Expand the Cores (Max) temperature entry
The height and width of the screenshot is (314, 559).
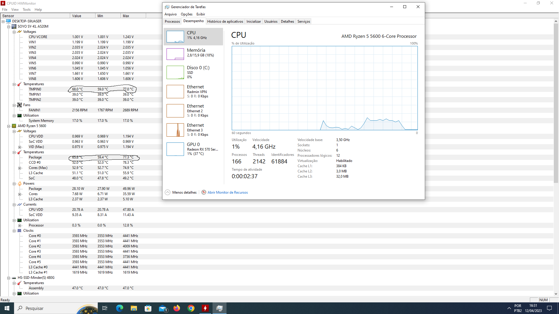pos(20,168)
